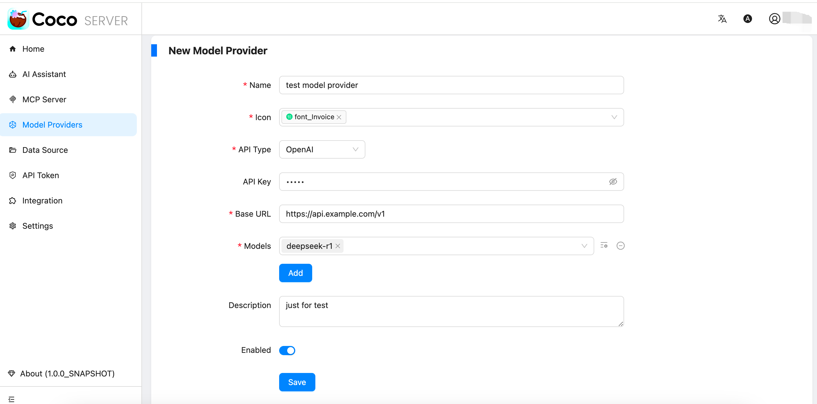The image size is (817, 404).
Task: Expand the Icon dropdown arrow
Action: (x=614, y=117)
